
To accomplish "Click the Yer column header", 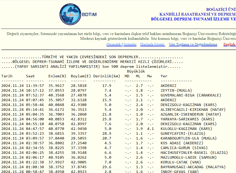I will 164,76.
